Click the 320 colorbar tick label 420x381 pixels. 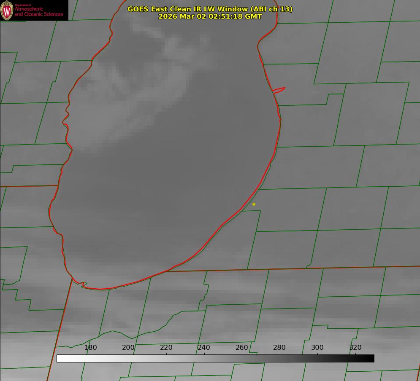click(x=355, y=348)
